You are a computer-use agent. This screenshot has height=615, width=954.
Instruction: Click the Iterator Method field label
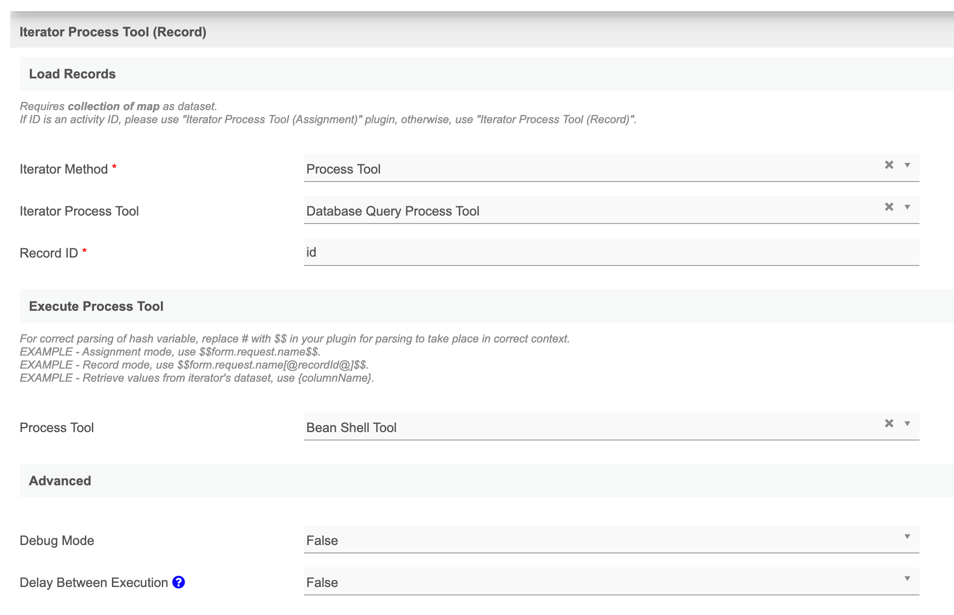(x=64, y=169)
